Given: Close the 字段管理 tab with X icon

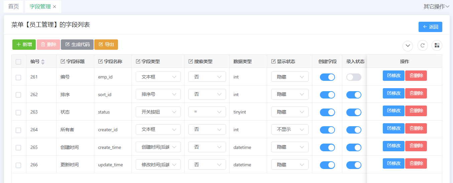Looking at the screenshot, I should click(x=54, y=7).
